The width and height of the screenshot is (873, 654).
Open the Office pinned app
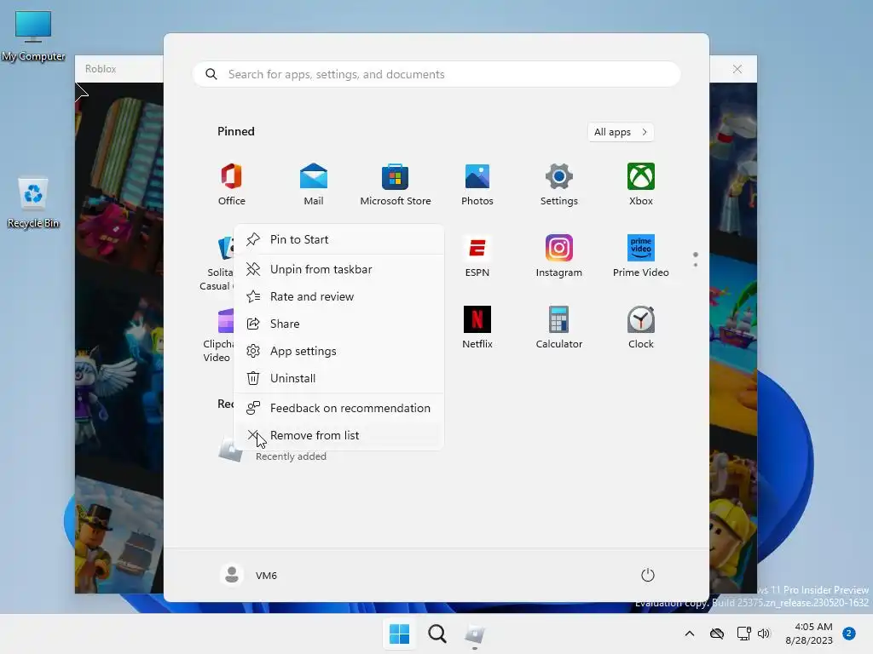[x=232, y=185]
